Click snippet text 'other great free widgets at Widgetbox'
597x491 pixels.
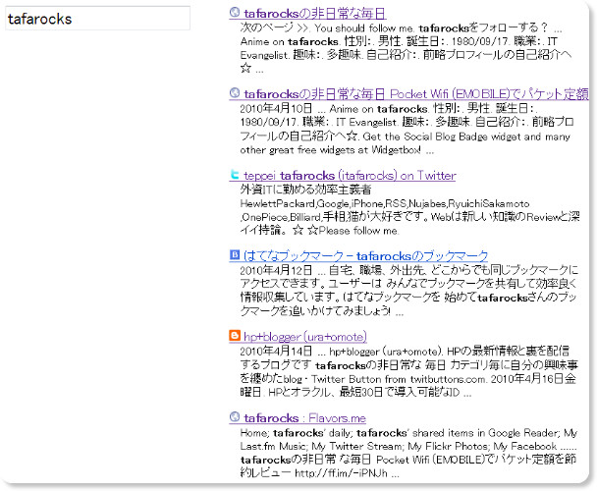(331, 150)
